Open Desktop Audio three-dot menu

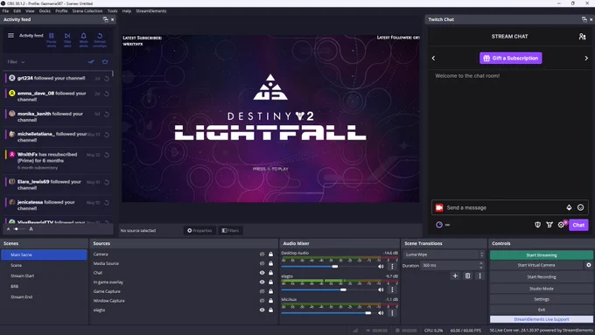pos(392,266)
